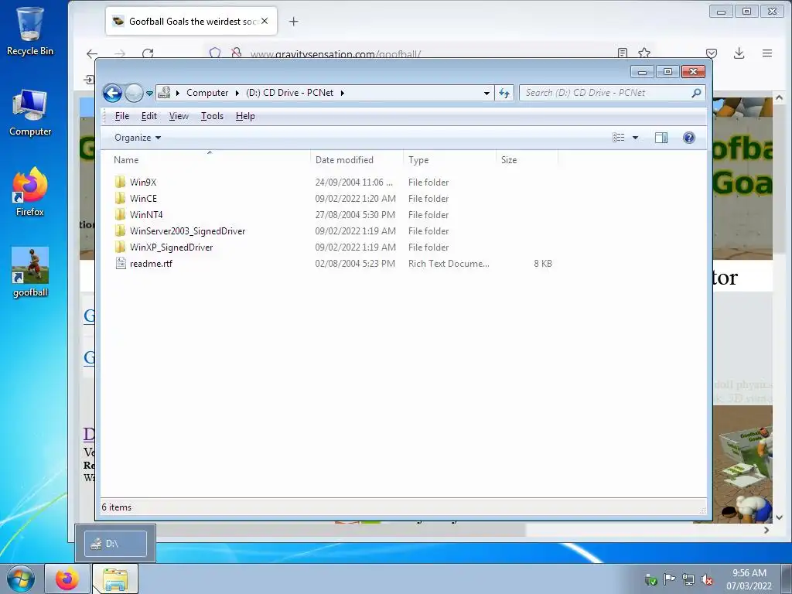Image resolution: width=792 pixels, height=594 pixels.
Task: Click Firefox page scrollbar up arrow
Action: pos(779,97)
